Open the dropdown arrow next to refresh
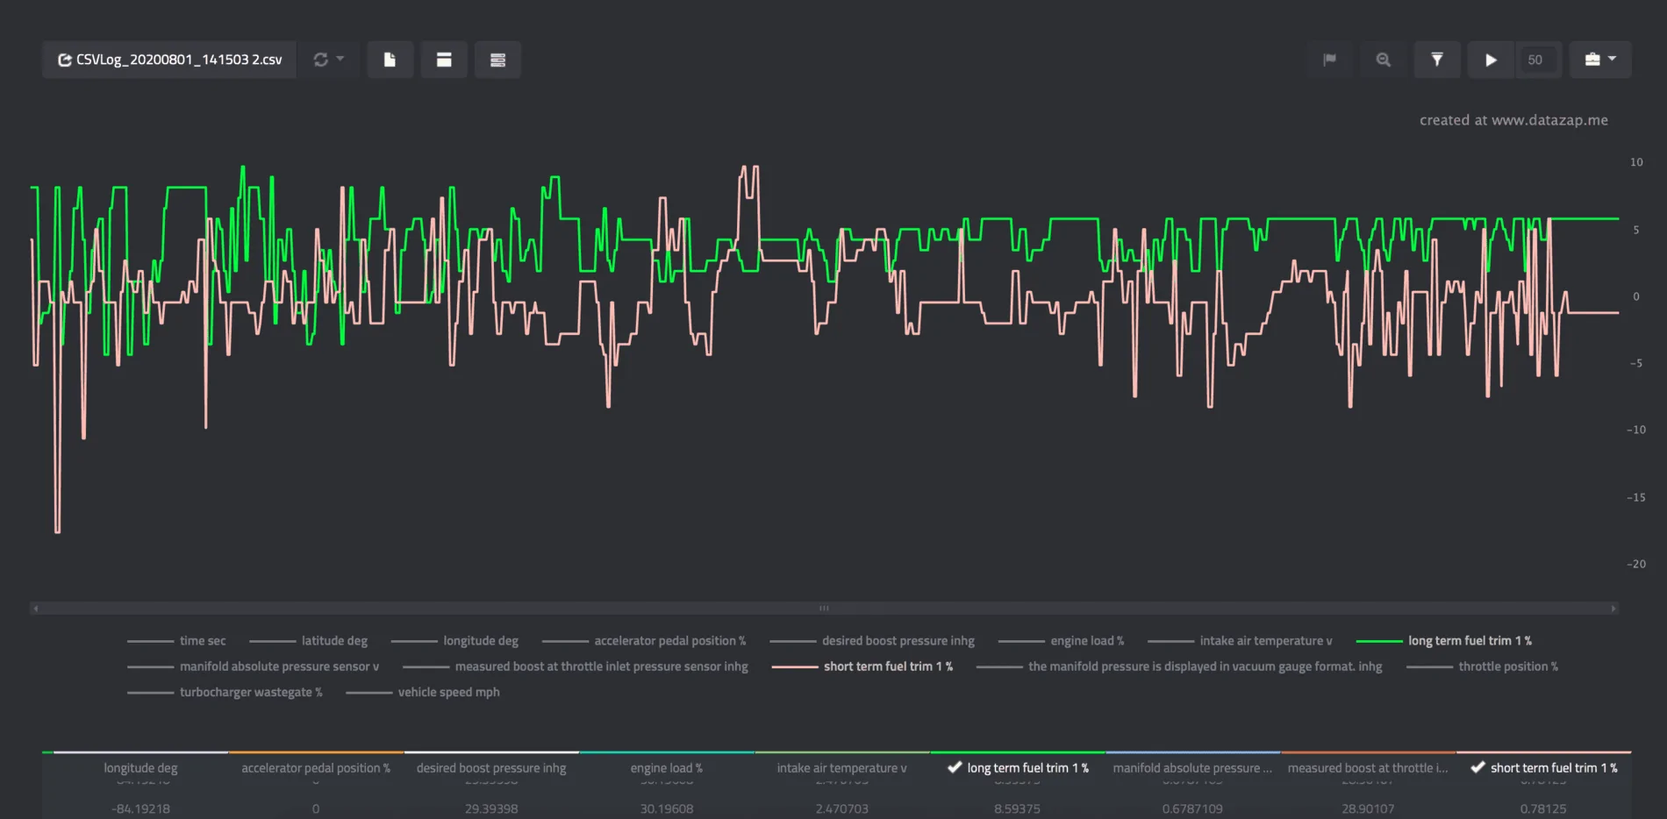1667x819 pixels. (340, 59)
